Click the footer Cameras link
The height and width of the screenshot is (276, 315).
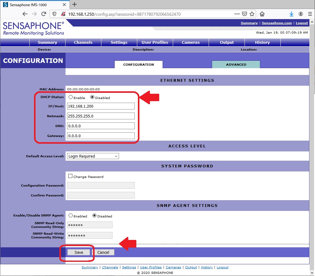173,267
